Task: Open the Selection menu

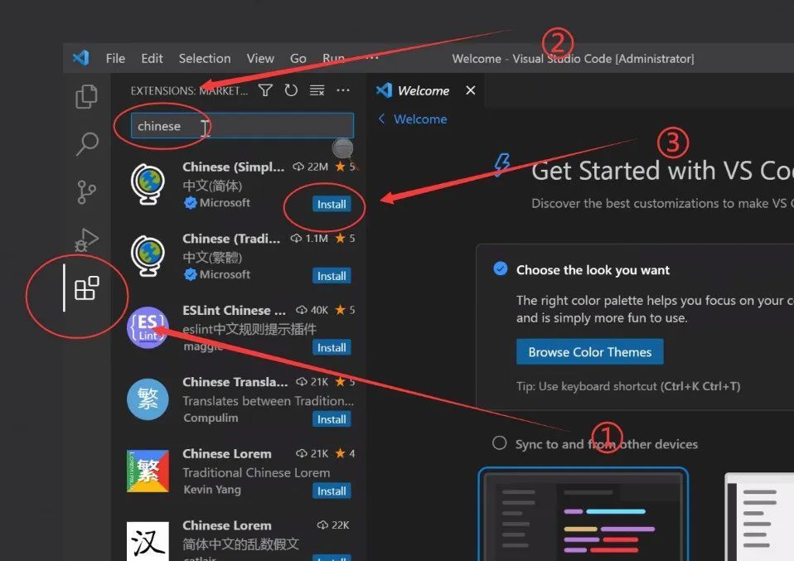Action: click(x=205, y=59)
